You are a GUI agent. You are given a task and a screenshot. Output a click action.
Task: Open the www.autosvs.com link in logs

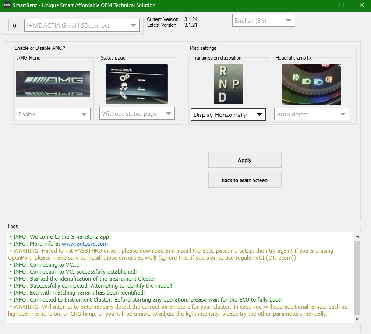pyautogui.click(x=85, y=244)
